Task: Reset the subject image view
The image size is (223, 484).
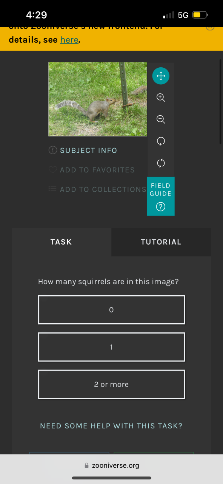Action: click(161, 163)
